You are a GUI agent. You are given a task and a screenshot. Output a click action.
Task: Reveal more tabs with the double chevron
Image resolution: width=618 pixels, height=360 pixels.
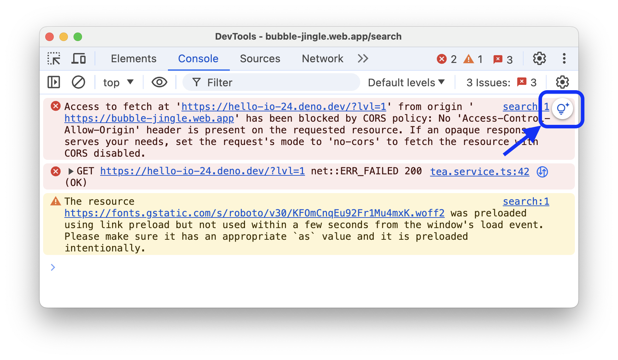coord(363,58)
